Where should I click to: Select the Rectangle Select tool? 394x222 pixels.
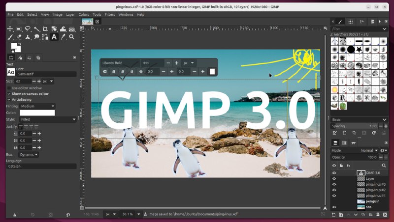(19, 29)
